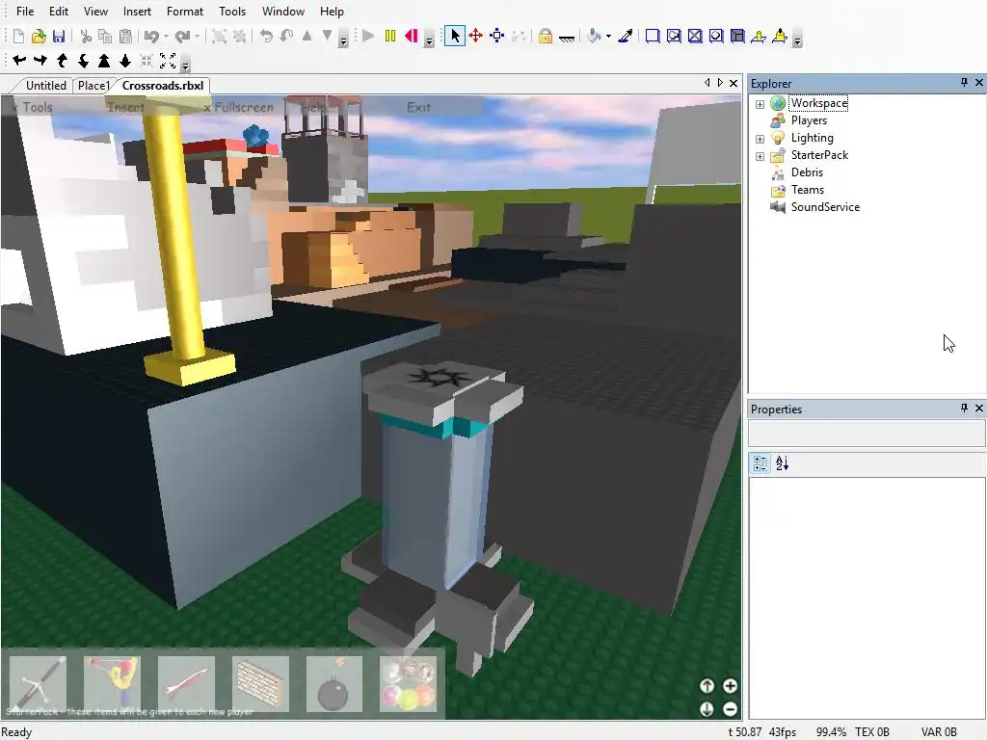
Task: Switch to the Place1 tab
Action: coord(93,86)
